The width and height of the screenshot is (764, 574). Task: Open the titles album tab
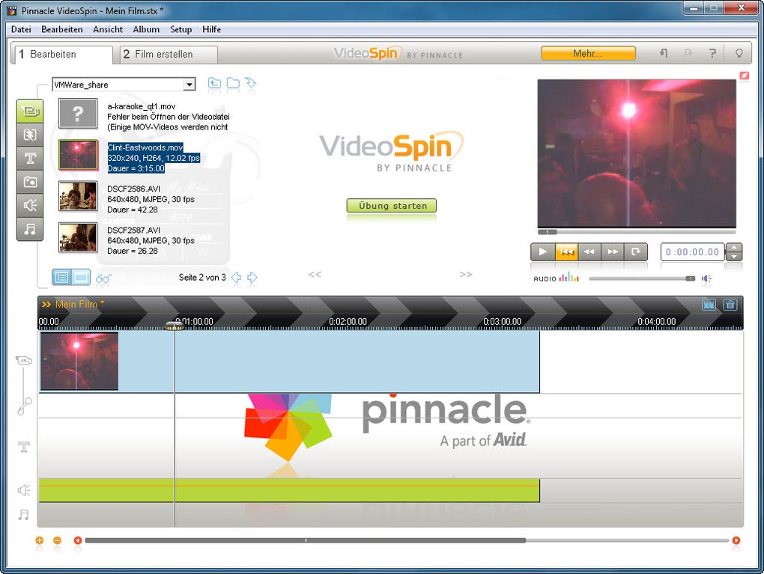[30, 158]
